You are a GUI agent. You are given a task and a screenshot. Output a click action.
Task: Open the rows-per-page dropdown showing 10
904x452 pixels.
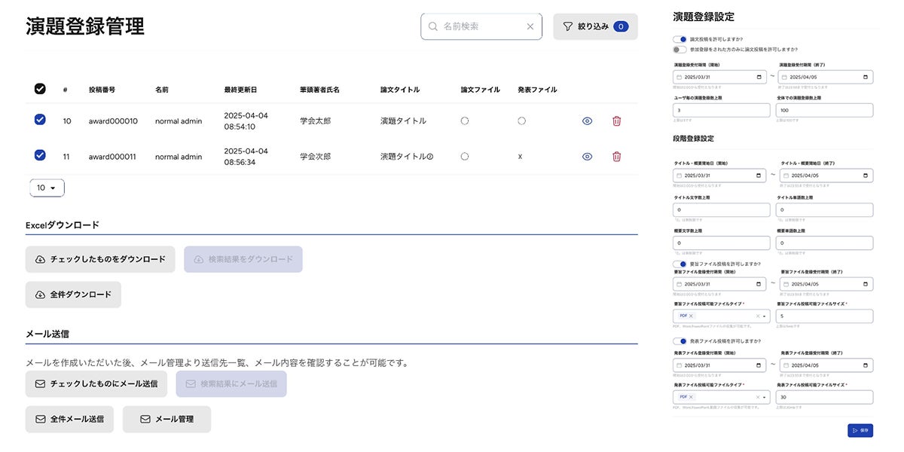pos(47,188)
